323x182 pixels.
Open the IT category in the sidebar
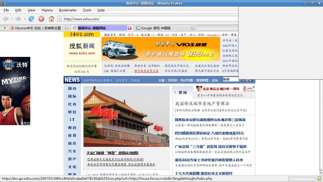click(72, 120)
